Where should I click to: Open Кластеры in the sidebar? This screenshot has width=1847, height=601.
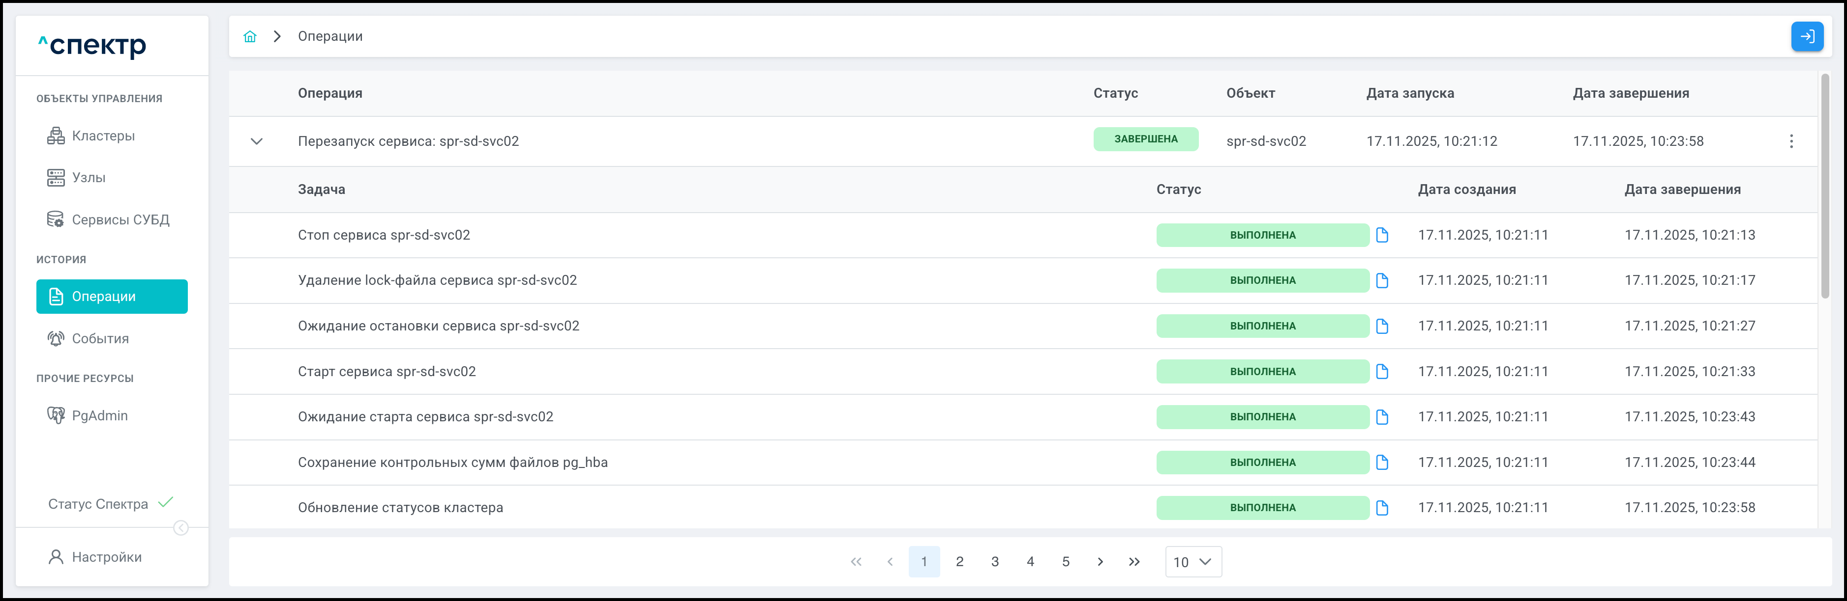[103, 136]
